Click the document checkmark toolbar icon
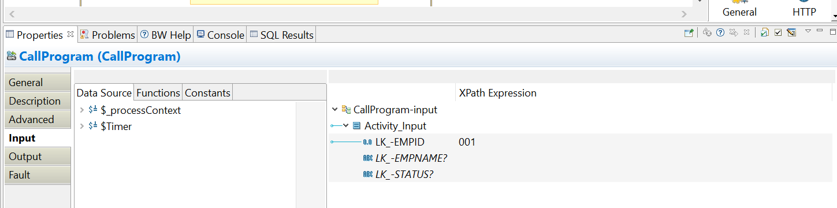837x208 pixels. pyautogui.click(x=765, y=32)
